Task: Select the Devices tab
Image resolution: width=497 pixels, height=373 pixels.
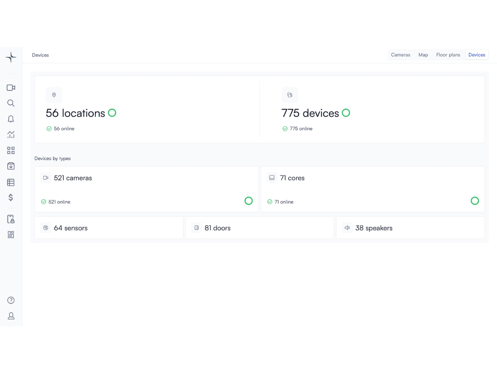Action: 477,55
